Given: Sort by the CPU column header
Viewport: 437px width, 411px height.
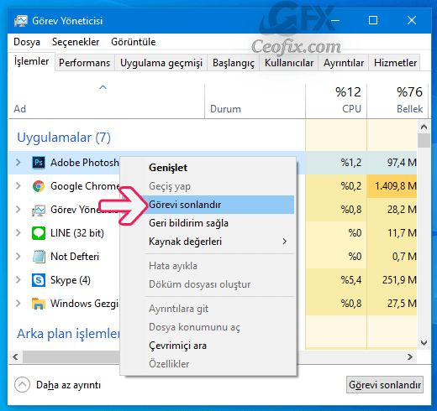Looking at the screenshot, I should pos(336,101).
